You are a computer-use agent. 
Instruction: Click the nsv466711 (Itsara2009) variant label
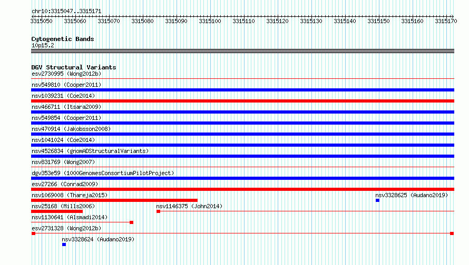pos(66,107)
